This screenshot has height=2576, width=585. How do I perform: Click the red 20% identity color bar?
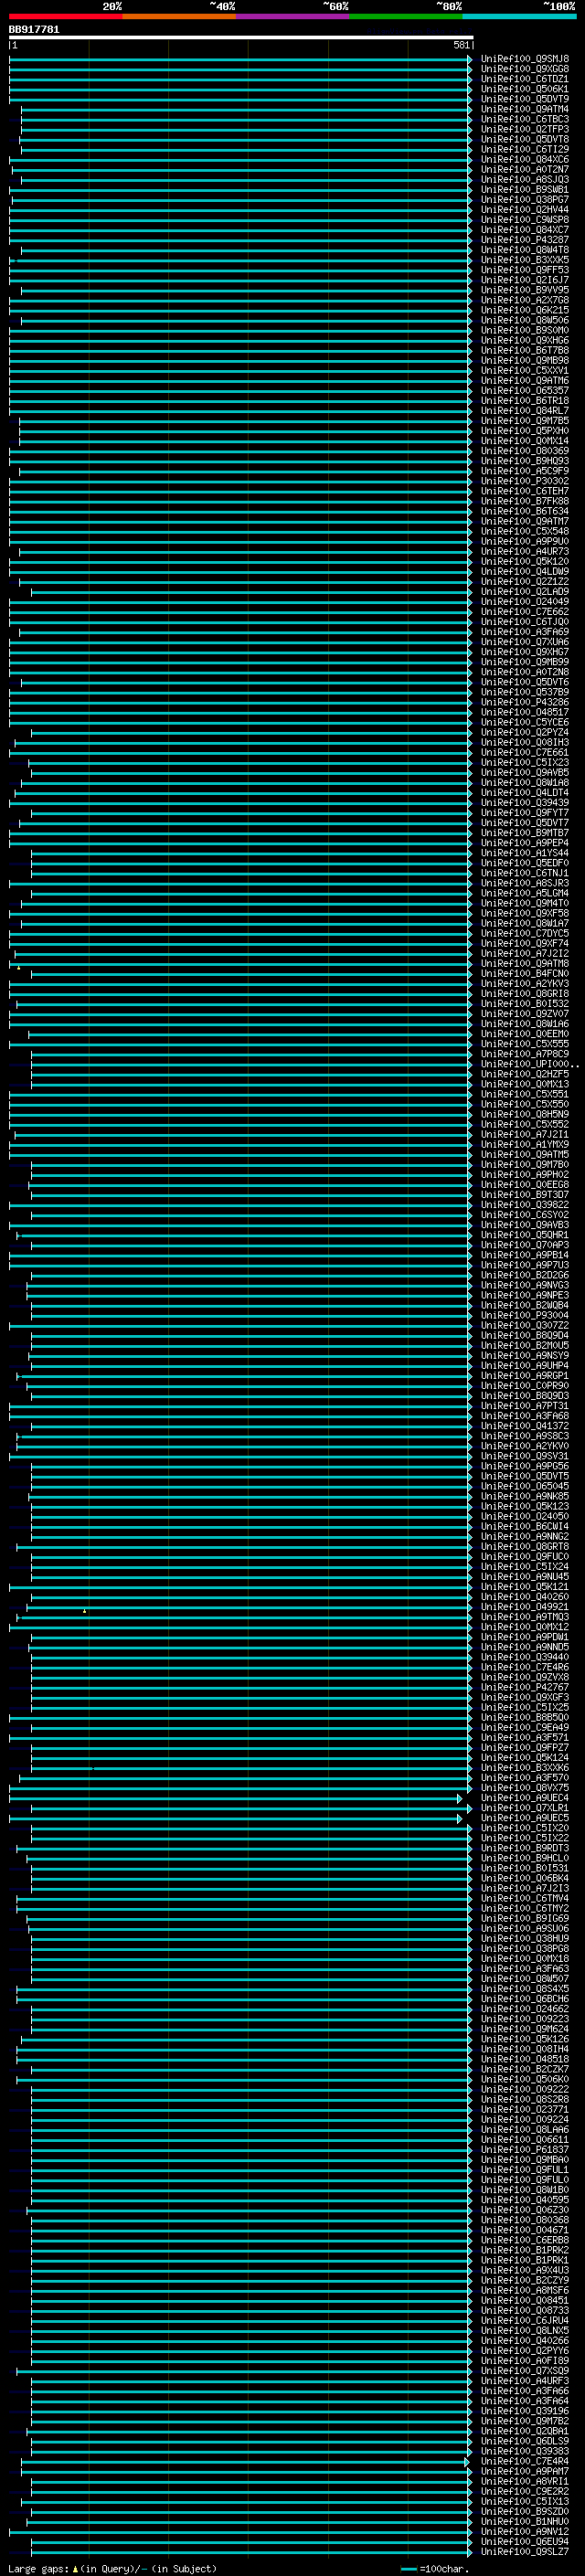[66, 16]
